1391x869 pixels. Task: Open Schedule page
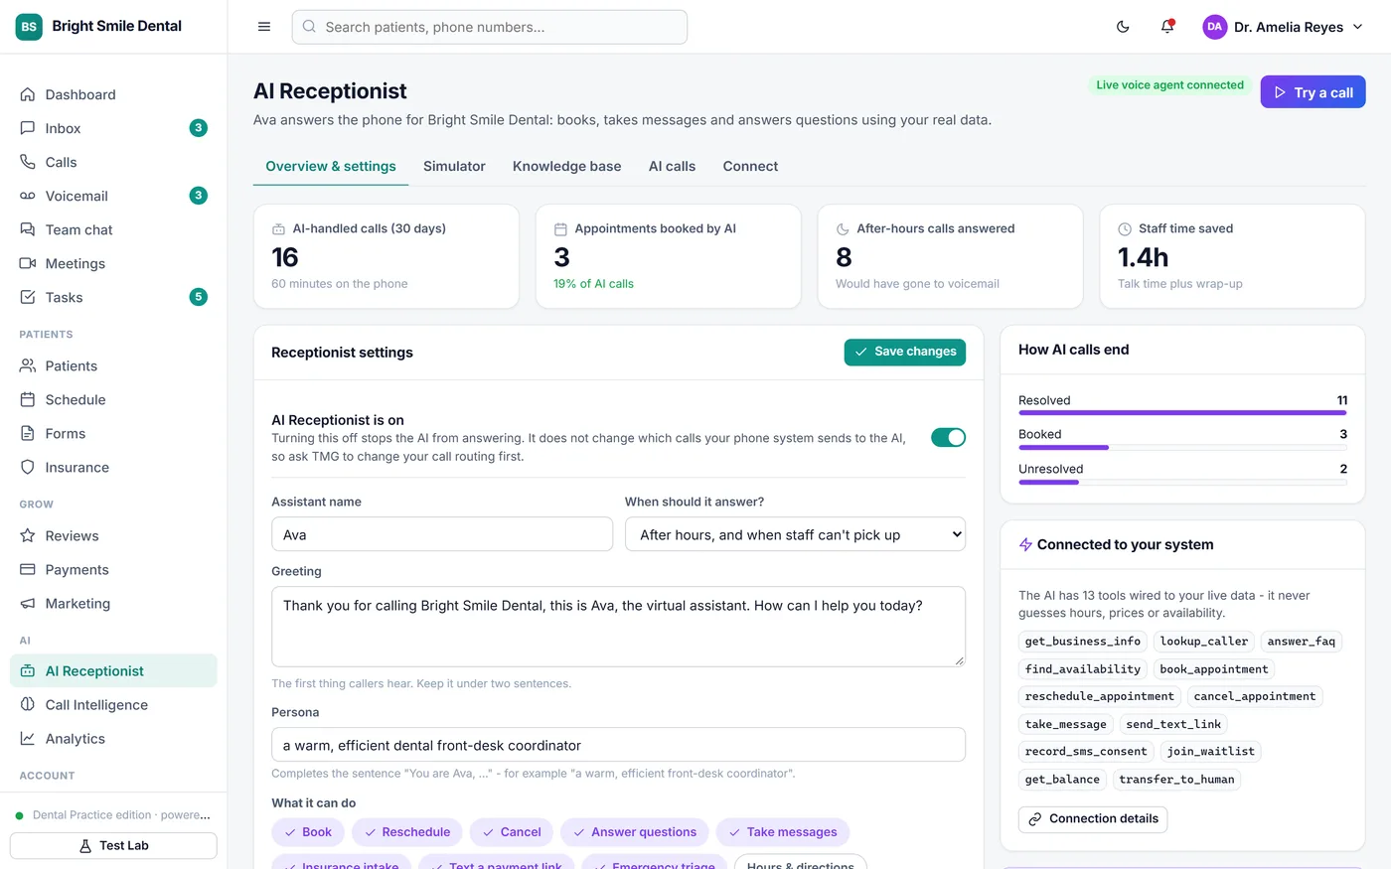tap(113, 399)
